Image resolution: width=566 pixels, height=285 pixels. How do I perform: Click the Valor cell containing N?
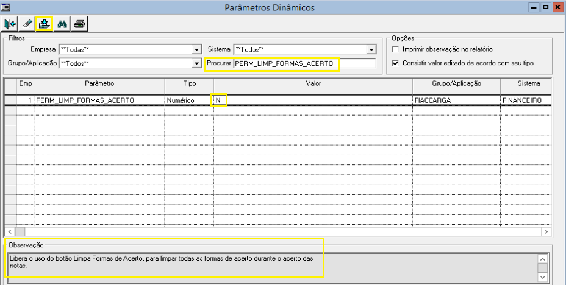pyautogui.click(x=313, y=100)
